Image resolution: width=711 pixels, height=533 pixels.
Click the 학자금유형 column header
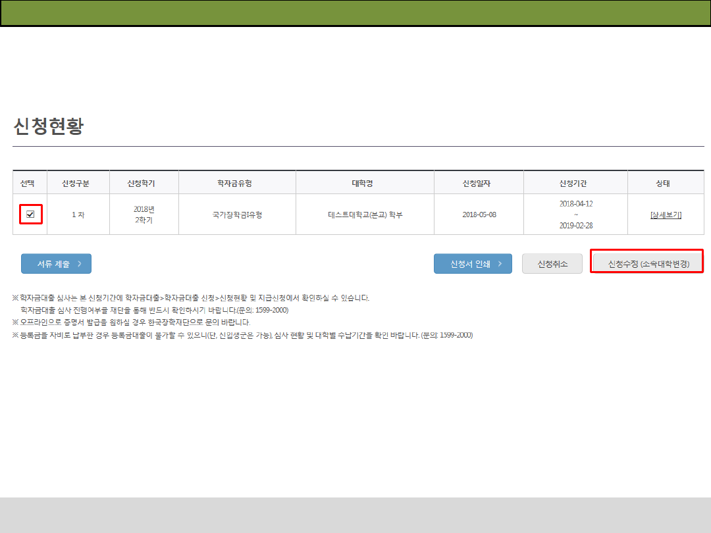[237, 183]
